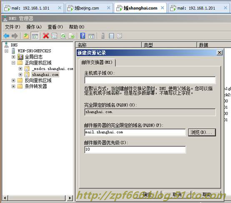The width and height of the screenshot is (231, 203).
Task: Open the properties toolbar icon
Action: (x=54, y=36)
